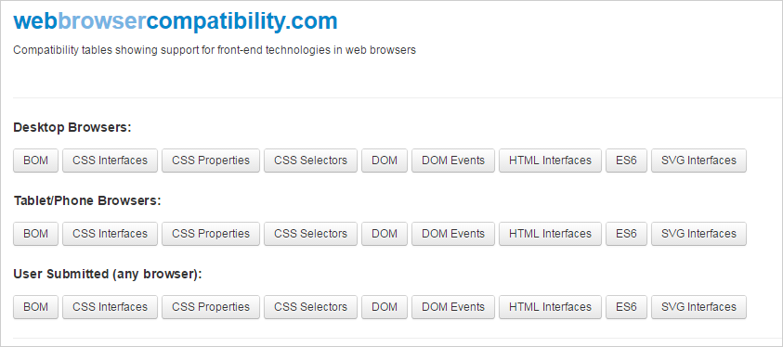Select CSS Properties under Tablet/Phone Browsers
This screenshot has height=347, width=783.
coord(211,234)
